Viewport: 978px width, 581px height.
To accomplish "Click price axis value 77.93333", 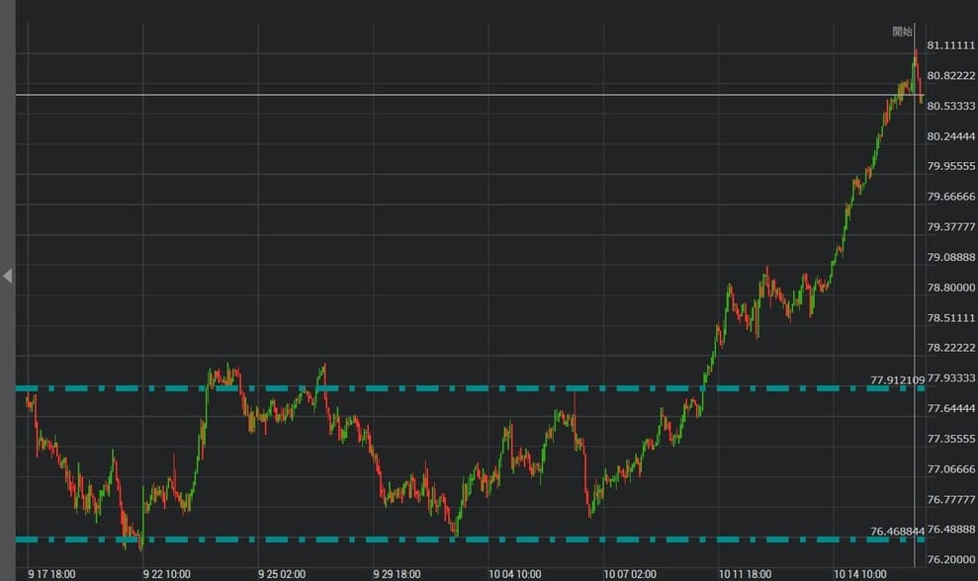I will coord(950,377).
